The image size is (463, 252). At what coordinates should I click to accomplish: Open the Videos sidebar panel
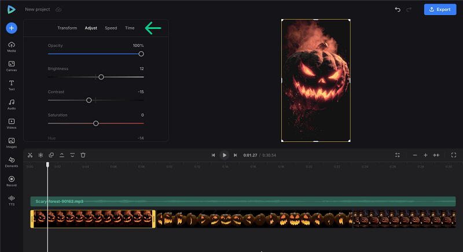tap(12, 124)
